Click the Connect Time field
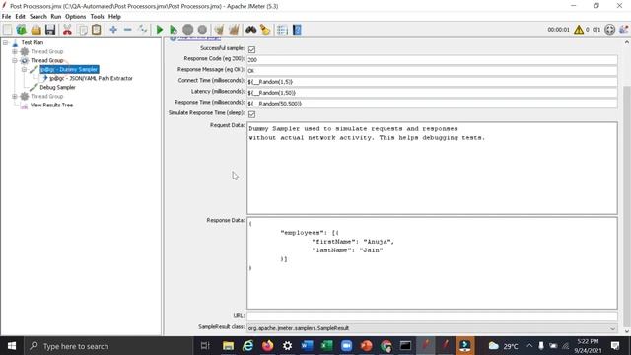Viewport: 631px width, 355px height. (432, 82)
